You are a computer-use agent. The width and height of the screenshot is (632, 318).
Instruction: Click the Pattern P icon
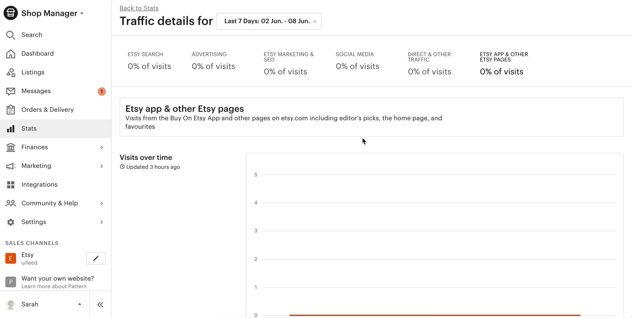click(11, 282)
